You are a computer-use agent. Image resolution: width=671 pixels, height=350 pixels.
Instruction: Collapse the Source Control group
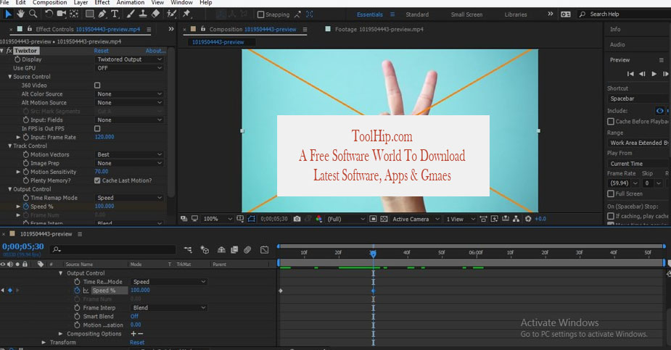(x=10, y=77)
